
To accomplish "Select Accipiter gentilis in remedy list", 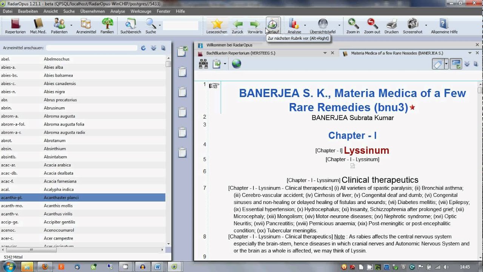I will click(83, 222).
